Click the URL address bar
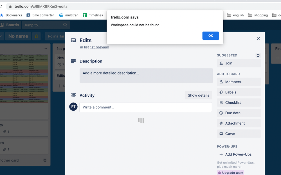 click(x=143, y=6)
